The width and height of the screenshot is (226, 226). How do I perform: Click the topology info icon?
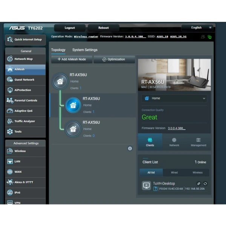tap(130, 148)
